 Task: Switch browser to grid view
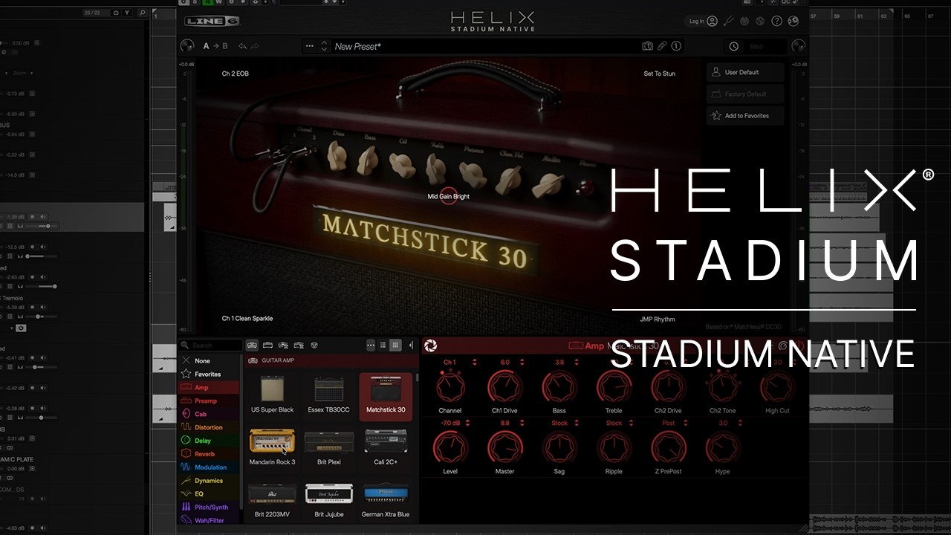pos(395,346)
